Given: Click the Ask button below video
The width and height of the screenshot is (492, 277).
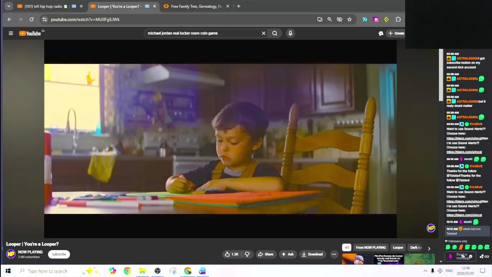Looking at the screenshot, I should coord(288,254).
